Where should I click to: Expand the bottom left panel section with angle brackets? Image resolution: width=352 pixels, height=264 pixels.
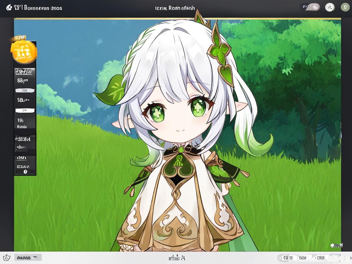coord(22,158)
